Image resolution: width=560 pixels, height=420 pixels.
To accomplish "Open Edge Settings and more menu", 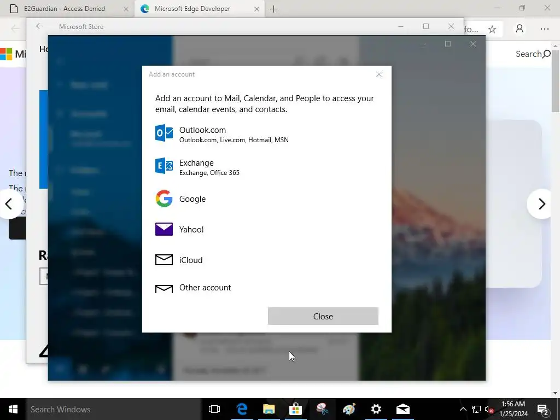I will [x=544, y=29].
